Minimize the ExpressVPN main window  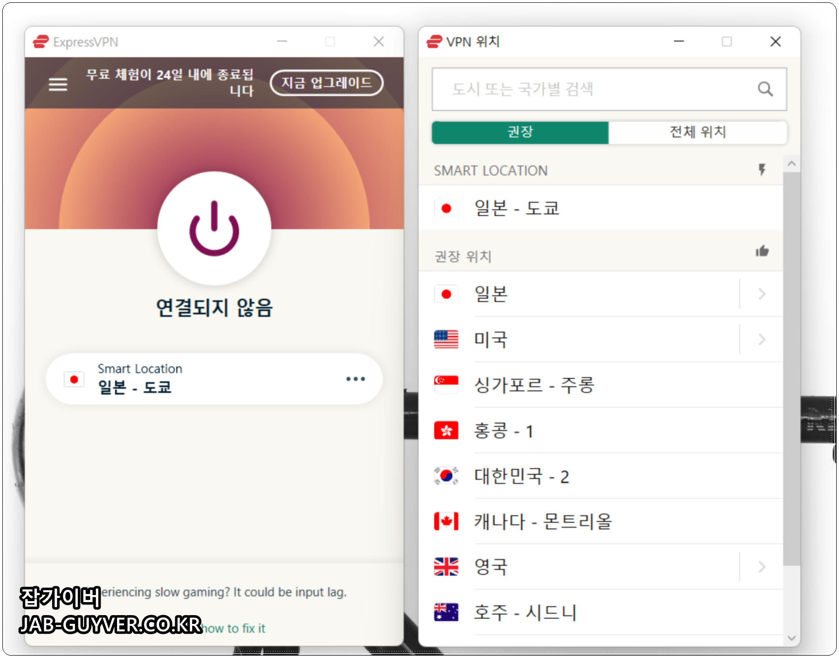(282, 42)
